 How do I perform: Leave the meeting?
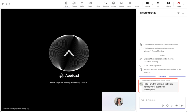click(x=179, y=4)
